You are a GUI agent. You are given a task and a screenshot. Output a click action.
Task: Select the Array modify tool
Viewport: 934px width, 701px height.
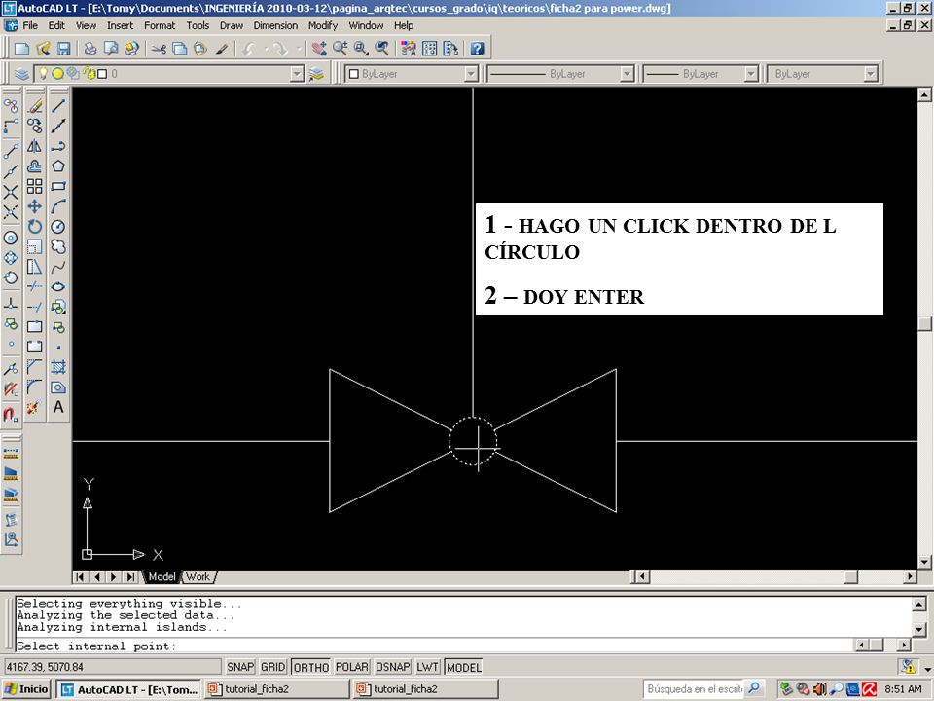pyautogui.click(x=35, y=187)
